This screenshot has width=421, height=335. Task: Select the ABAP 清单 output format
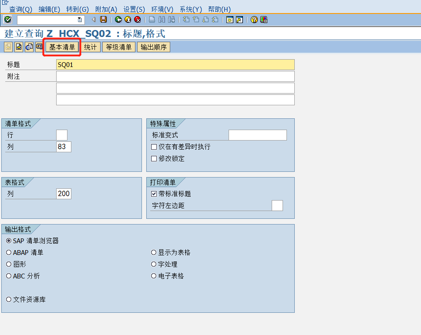pos(8,251)
